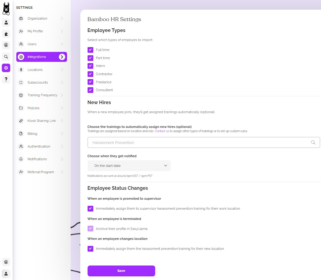Image resolution: width=321 pixels, height=280 pixels.
Task: Open the Kiosk Sharing Link label
Action: pyautogui.click(x=42, y=121)
